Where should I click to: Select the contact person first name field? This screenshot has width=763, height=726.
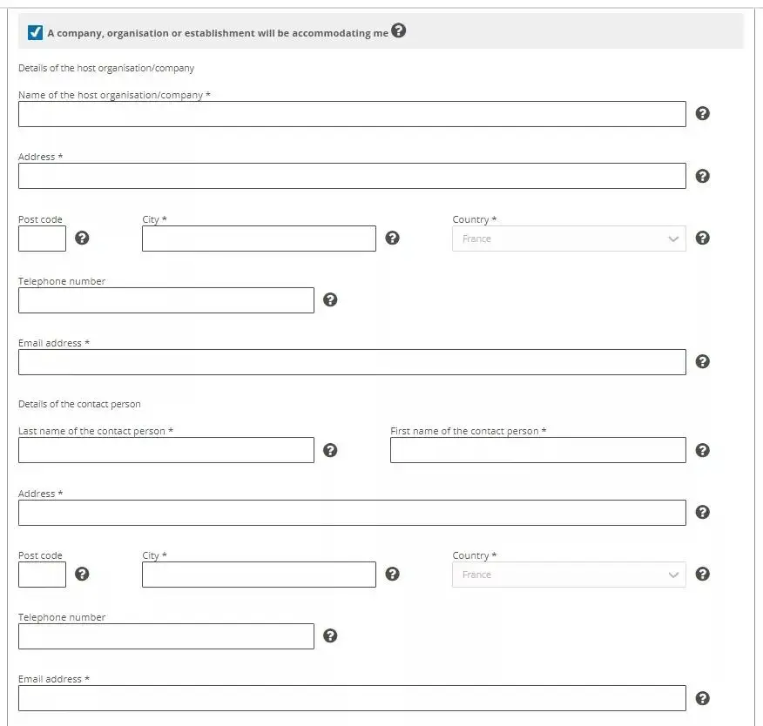[x=537, y=450]
